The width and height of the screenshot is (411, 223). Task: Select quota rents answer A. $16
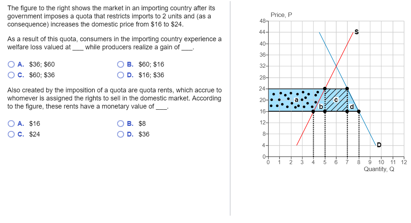tap(11, 123)
